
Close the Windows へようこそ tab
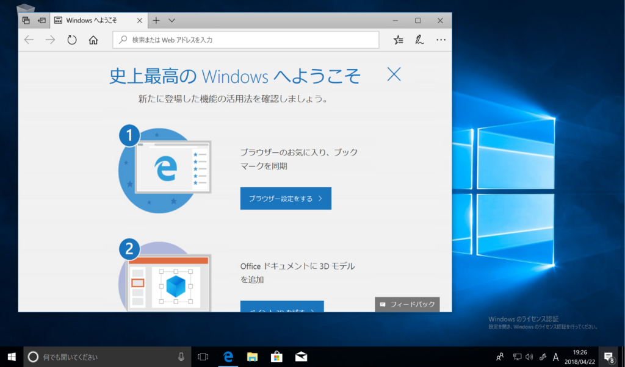pyautogui.click(x=140, y=21)
